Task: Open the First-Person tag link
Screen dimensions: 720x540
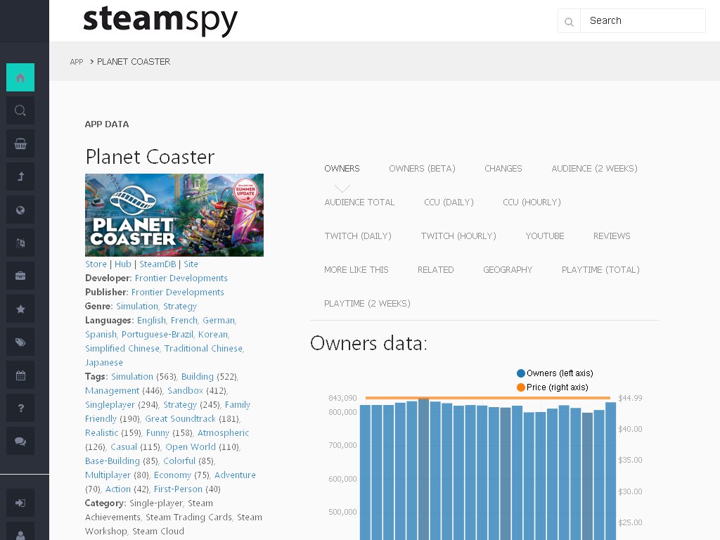Action: pyautogui.click(x=178, y=489)
